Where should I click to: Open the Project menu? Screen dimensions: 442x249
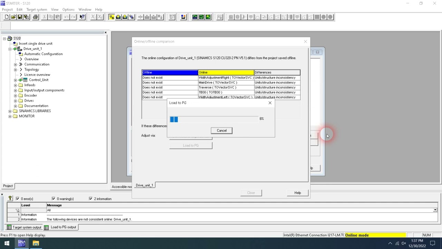(7, 9)
